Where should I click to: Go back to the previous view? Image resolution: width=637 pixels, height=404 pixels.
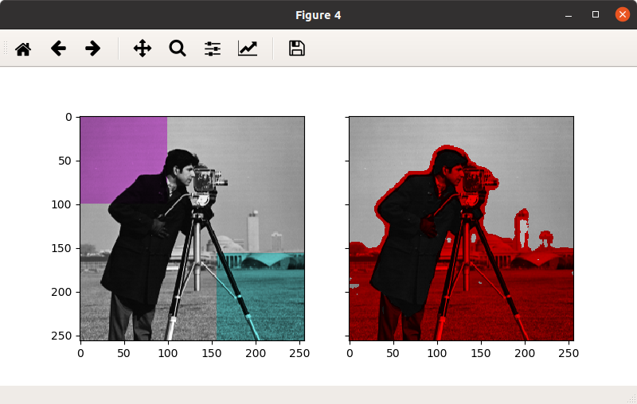(x=58, y=49)
